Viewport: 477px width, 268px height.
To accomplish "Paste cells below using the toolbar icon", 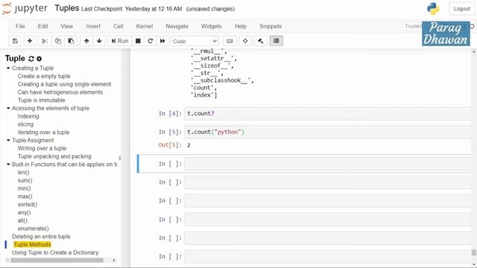I will click(72, 41).
